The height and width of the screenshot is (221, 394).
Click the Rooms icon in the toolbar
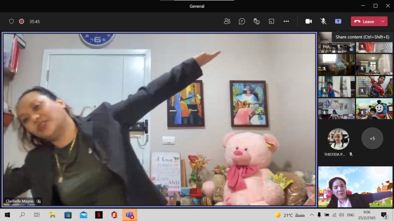[271, 21]
